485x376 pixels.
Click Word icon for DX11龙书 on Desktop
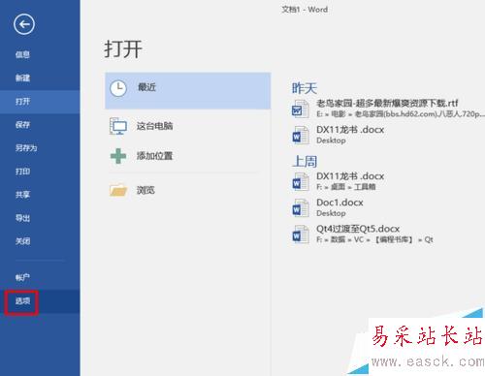[x=301, y=135]
